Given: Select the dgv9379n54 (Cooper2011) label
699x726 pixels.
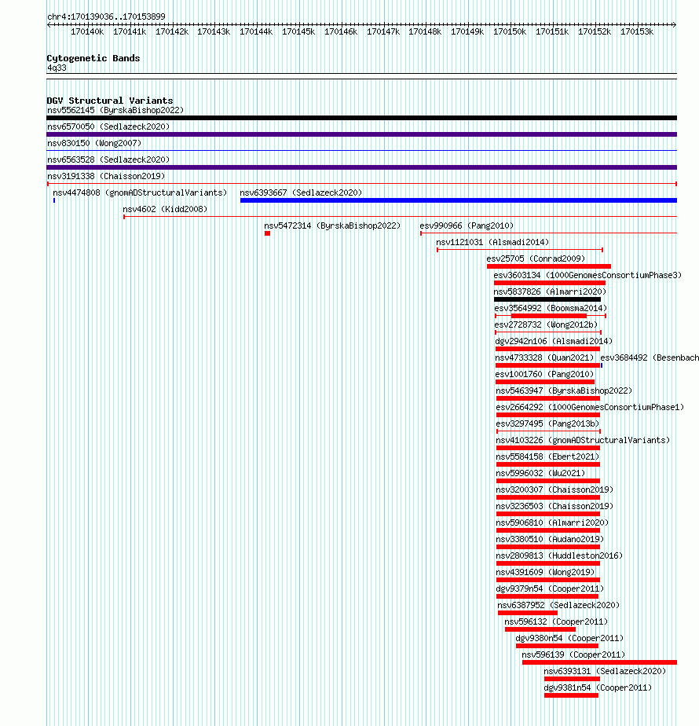Looking at the screenshot, I should 550,589.
